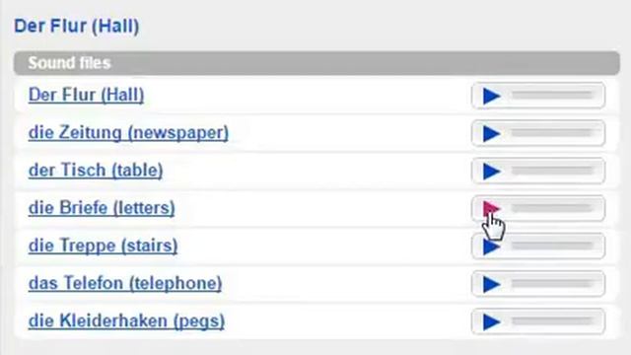
Task: Open the die Zeitung (newspaper) link
Action: tap(128, 133)
